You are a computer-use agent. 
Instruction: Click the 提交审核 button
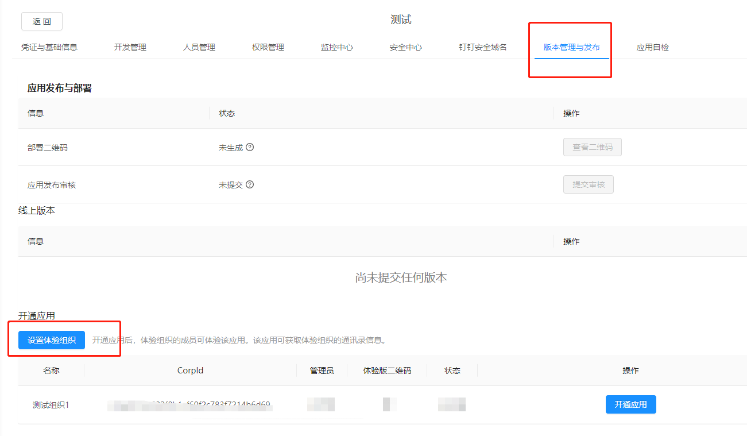(589, 184)
